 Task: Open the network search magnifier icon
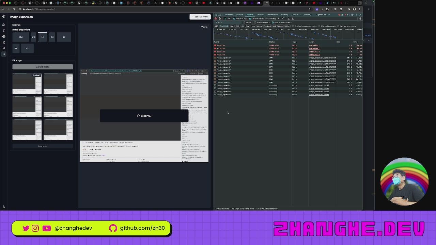coord(229,19)
